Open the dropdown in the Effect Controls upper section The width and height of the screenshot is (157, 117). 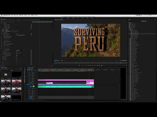coord(21,35)
